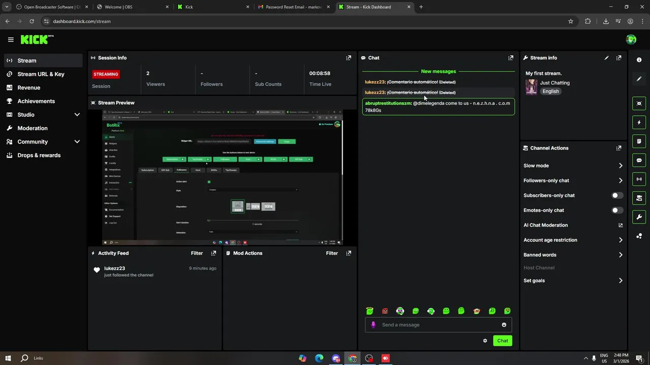Screen dimensions: 650x365
Task: Bookmark this page with star icon
Action: [571, 21]
